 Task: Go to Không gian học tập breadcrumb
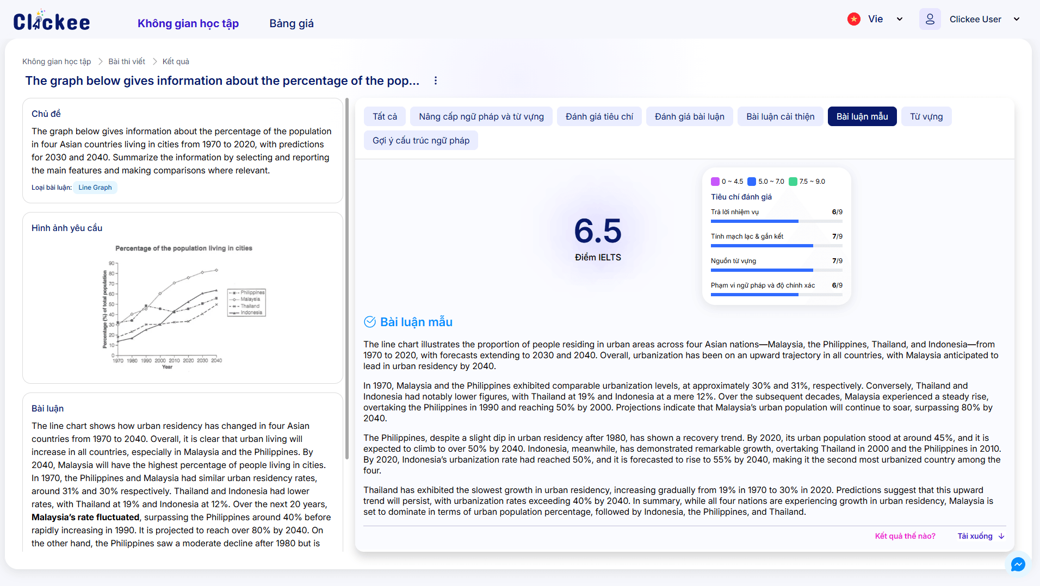[57, 61]
